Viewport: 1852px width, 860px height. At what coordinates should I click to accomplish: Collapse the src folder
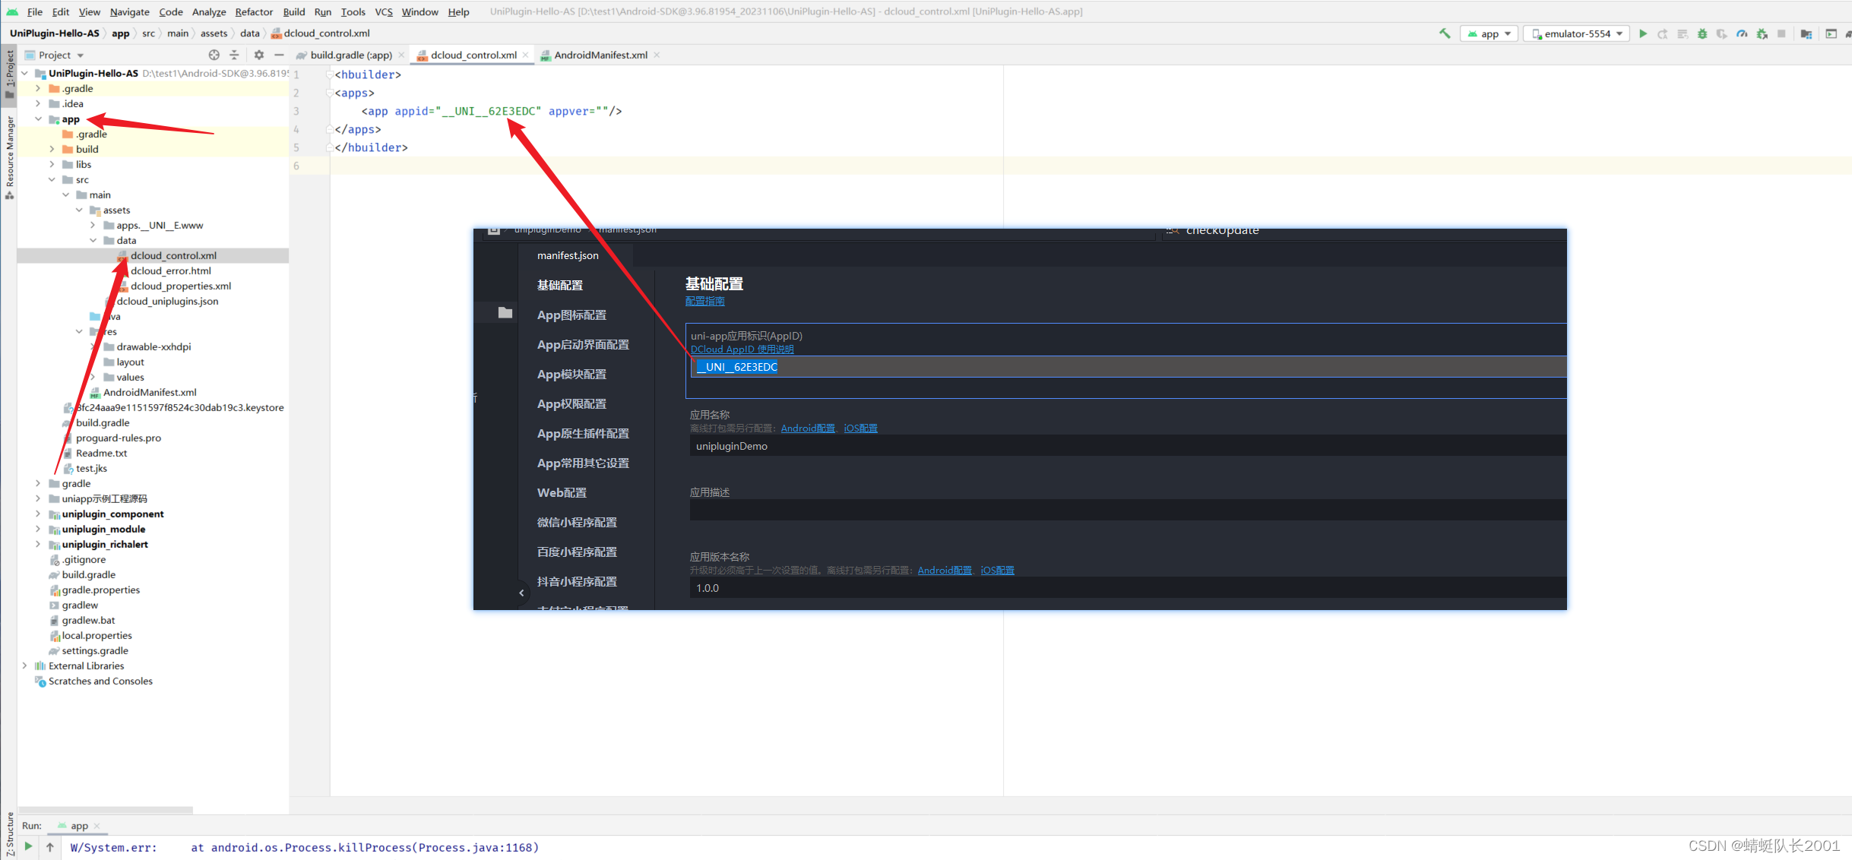tap(52, 180)
